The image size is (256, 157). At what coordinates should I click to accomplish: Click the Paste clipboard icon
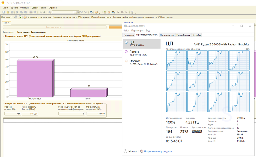pos(26,12)
